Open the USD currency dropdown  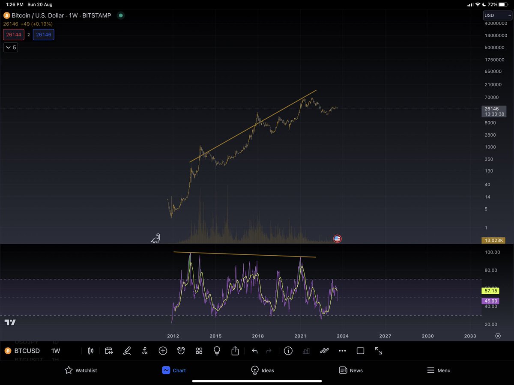[x=497, y=15]
